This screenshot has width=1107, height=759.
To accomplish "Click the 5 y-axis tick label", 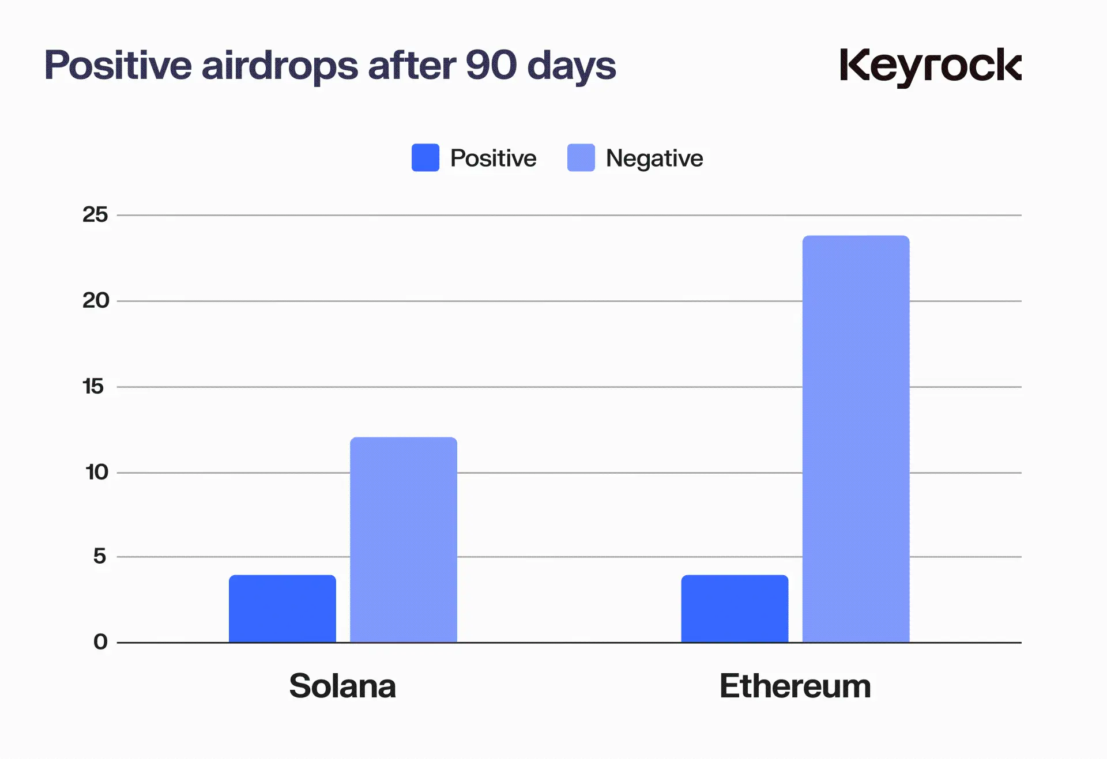I will (100, 556).
